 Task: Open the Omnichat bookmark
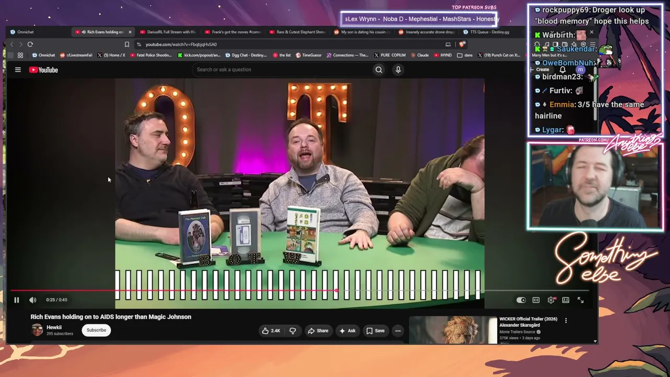(x=43, y=55)
